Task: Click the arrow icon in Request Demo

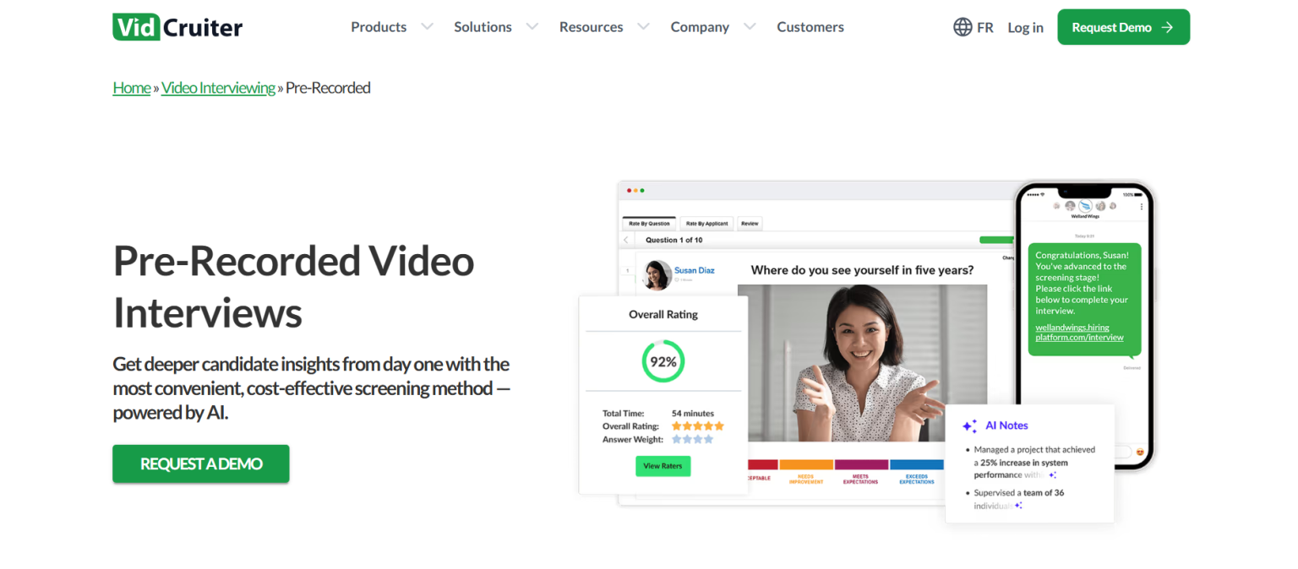Action: [1167, 27]
